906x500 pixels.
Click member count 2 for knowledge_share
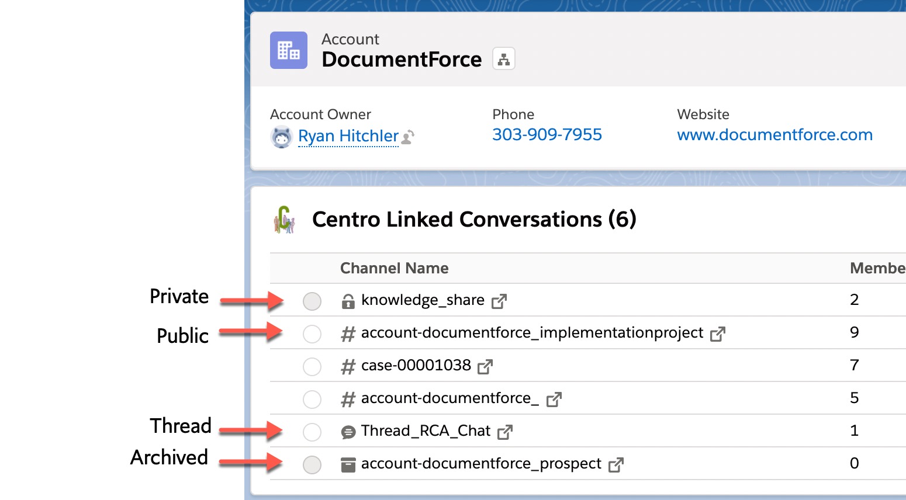pyautogui.click(x=855, y=300)
